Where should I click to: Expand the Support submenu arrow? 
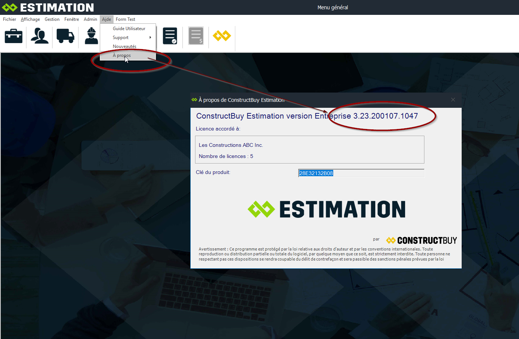150,38
